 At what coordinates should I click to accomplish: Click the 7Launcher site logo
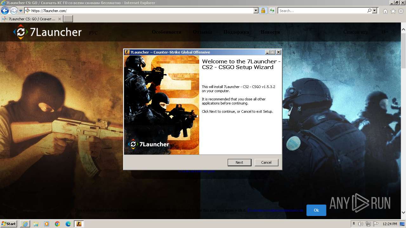tap(47, 32)
